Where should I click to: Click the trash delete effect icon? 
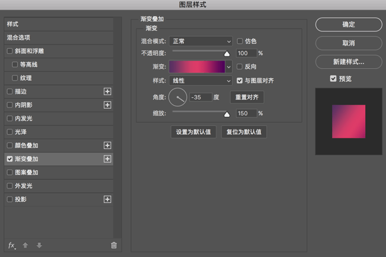[x=114, y=245]
